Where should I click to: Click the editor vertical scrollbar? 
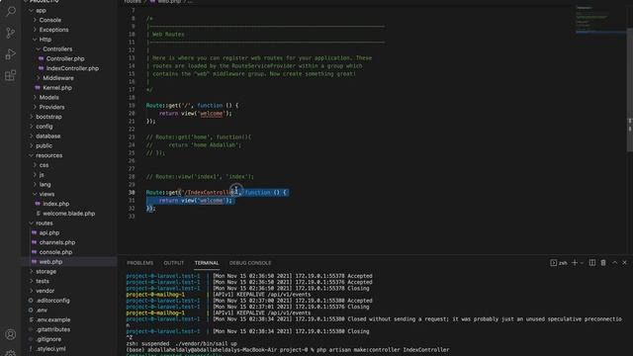point(629,90)
